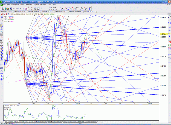Click the PRX C price tool

pos(2,46)
